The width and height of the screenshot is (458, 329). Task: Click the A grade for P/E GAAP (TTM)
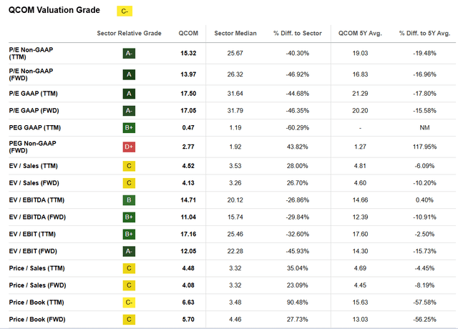click(130, 93)
